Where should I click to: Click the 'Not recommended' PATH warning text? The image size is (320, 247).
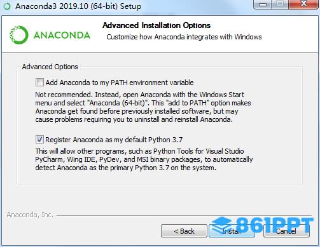pyautogui.click(x=143, y=107)
